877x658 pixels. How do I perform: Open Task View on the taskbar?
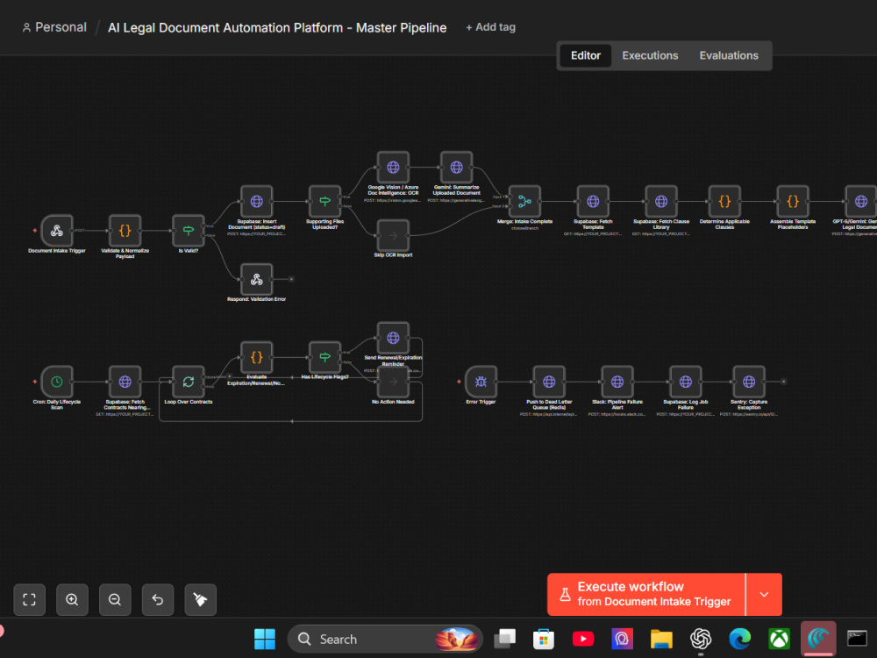(504, 639)
